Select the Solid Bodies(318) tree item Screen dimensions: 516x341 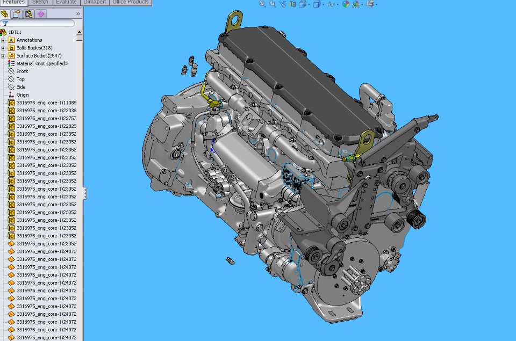(34, 48)
